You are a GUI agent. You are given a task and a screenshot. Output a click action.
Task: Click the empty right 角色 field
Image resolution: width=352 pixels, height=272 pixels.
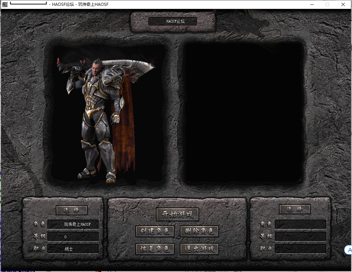click(300, 224)
